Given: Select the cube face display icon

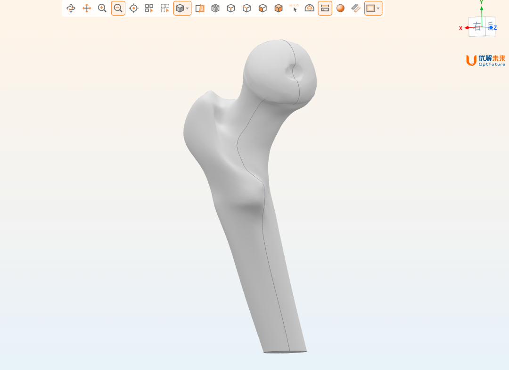Looking at the screenshot, I should (263, 8).
